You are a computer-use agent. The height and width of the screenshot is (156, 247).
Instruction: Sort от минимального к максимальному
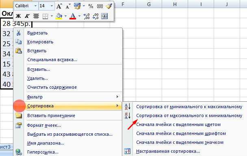(x=184, y=107)
